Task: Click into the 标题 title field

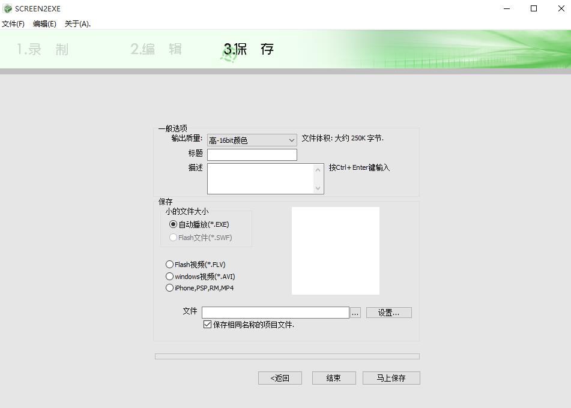Action: click(x=252, y=155)
